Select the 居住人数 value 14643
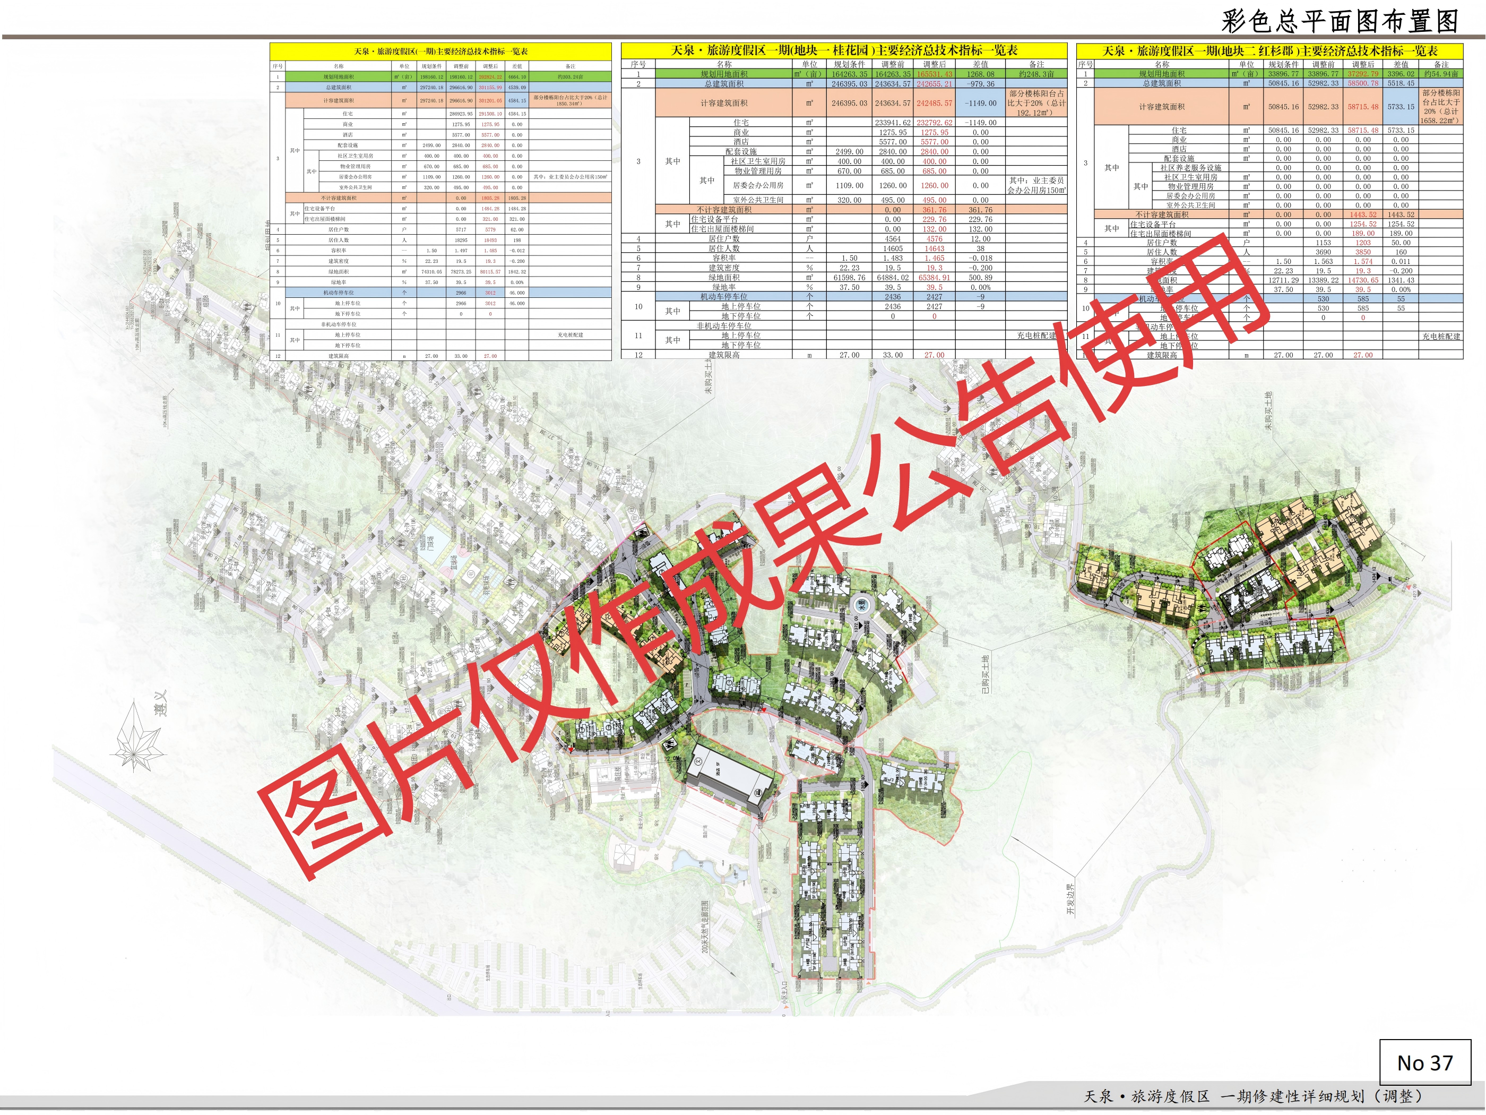This screenshot has height=1115, width=1486. click(935, 248)
